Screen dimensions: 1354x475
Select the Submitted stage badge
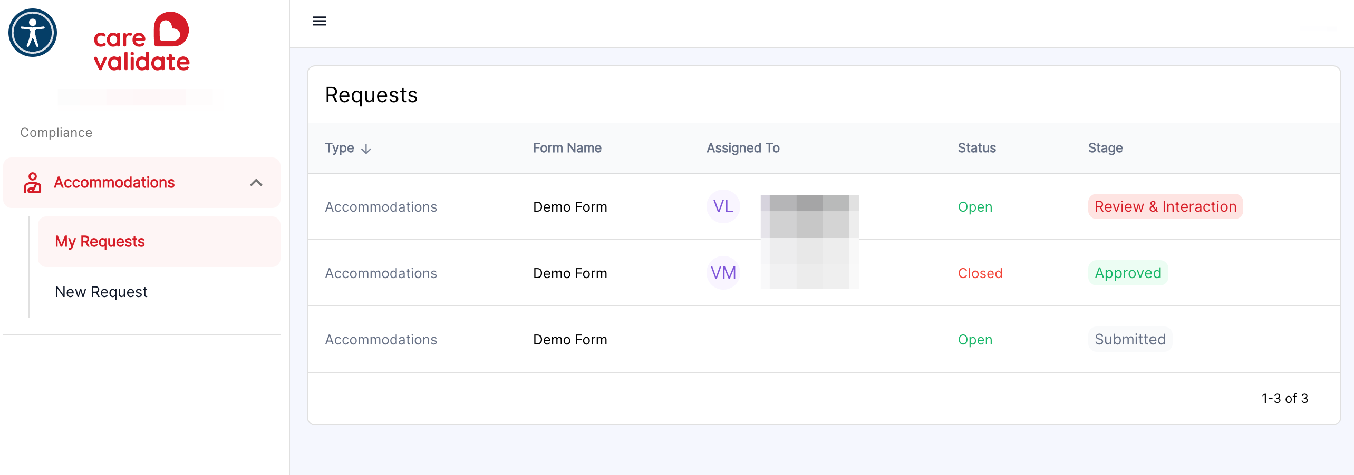[x=1130, y=339]
